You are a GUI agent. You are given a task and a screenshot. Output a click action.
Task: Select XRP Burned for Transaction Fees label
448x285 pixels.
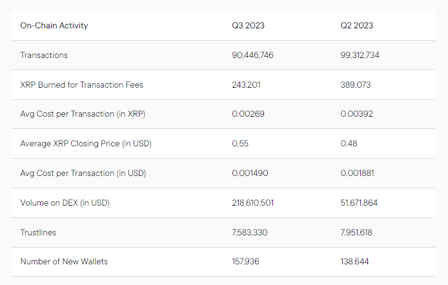click(81, 84)
